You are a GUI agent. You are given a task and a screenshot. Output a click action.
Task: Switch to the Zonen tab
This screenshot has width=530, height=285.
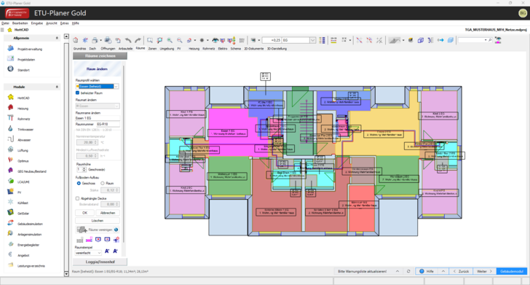pos(152,49)
